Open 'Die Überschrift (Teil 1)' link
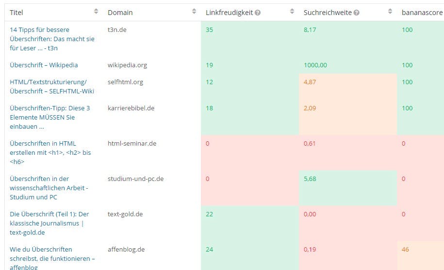The image size is (444, 270). click(x=49, y=223)
